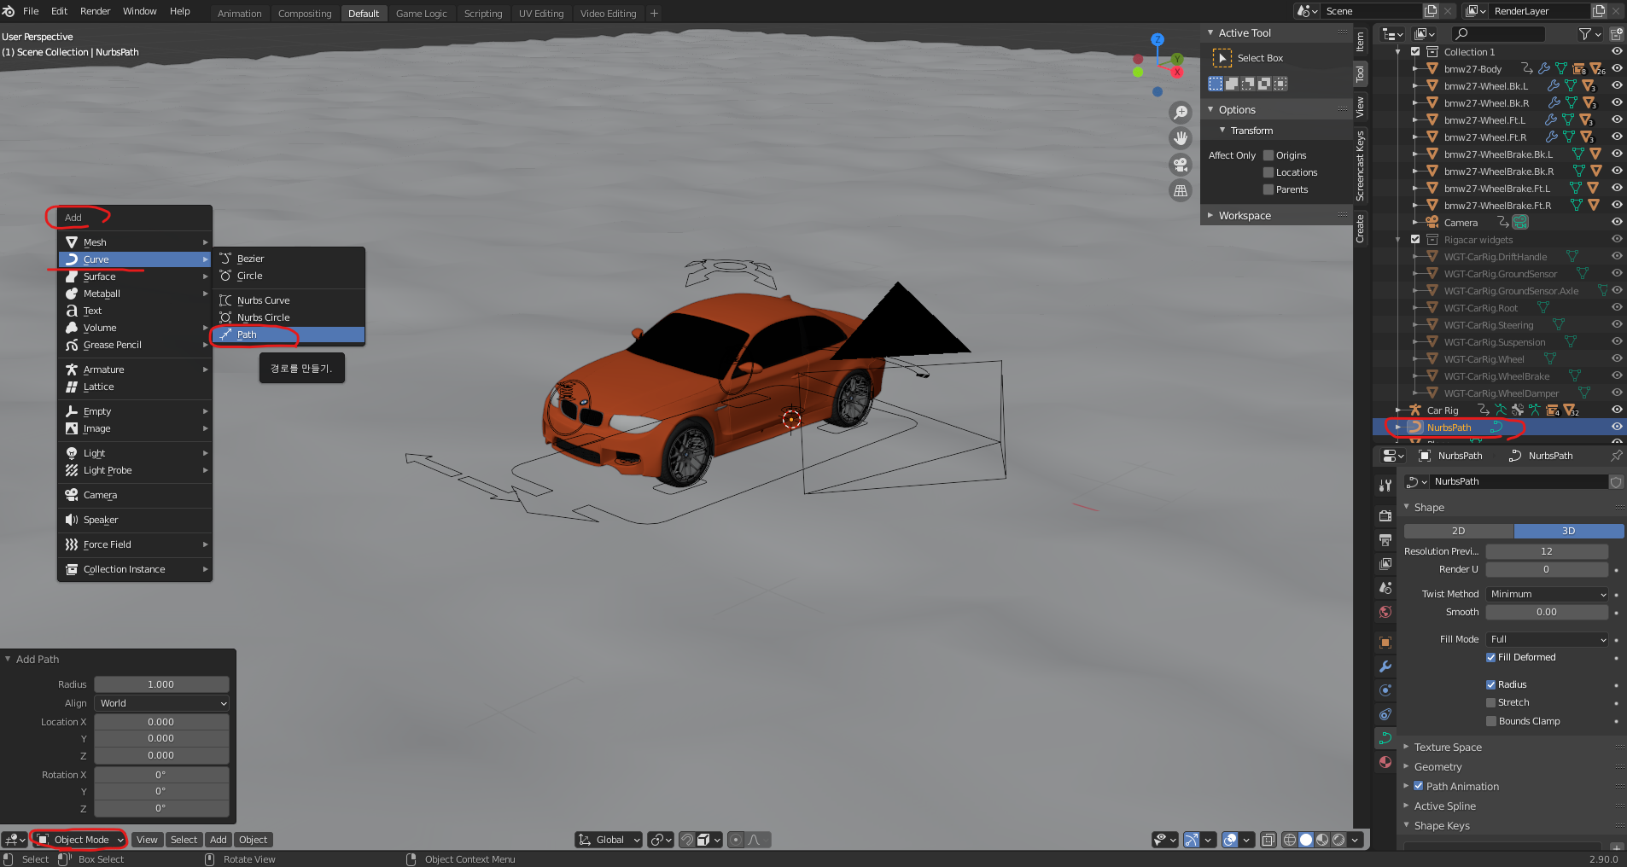Screen dimensions: 1627x867
Task: Click the pan hand viewport gizmo
Action: click(1181, 138)
